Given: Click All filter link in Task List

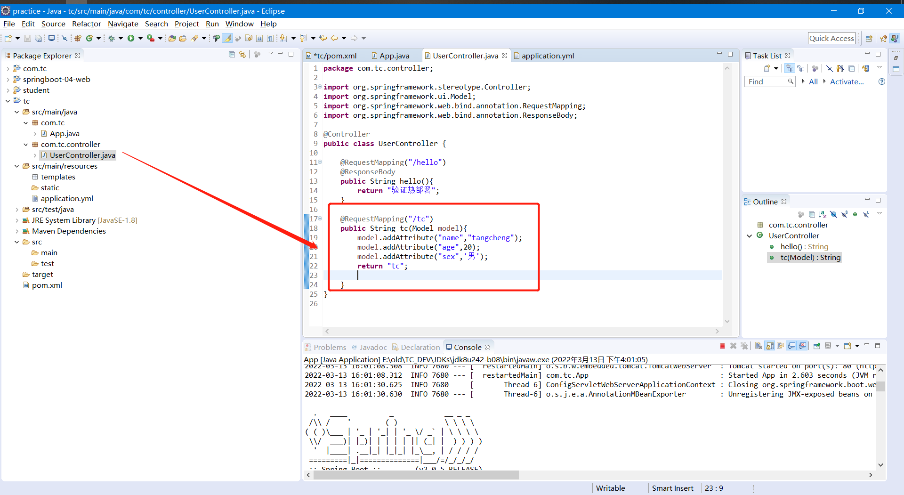Looking at the screenshot, I should coord(813,81).
